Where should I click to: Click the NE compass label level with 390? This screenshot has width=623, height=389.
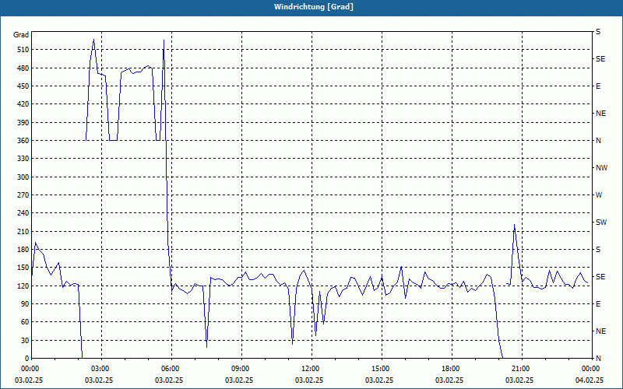point(600,114)
